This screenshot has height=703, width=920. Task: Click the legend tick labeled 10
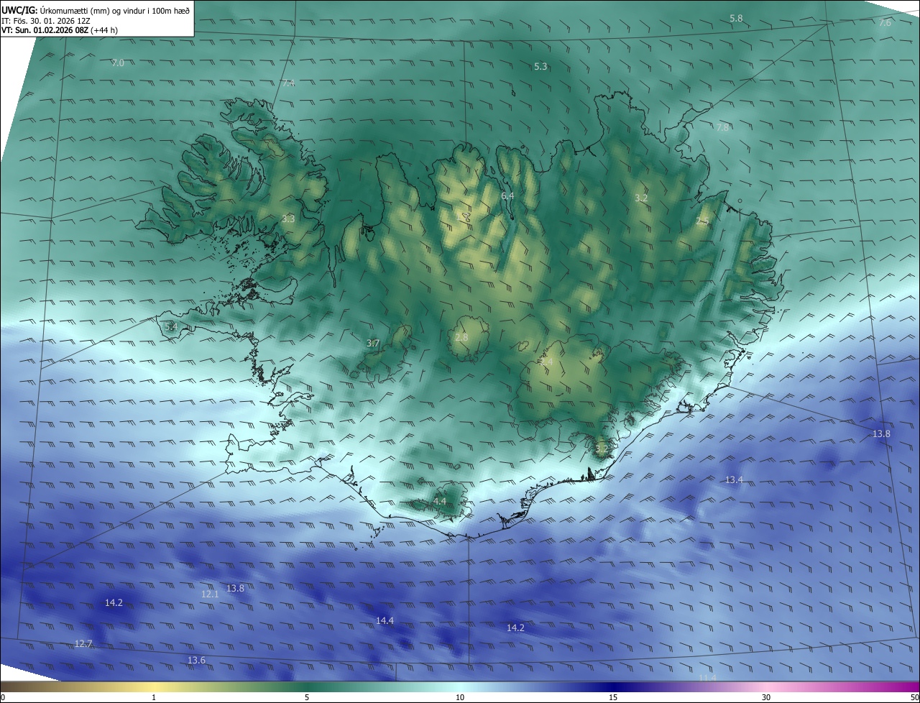(460, 697)
